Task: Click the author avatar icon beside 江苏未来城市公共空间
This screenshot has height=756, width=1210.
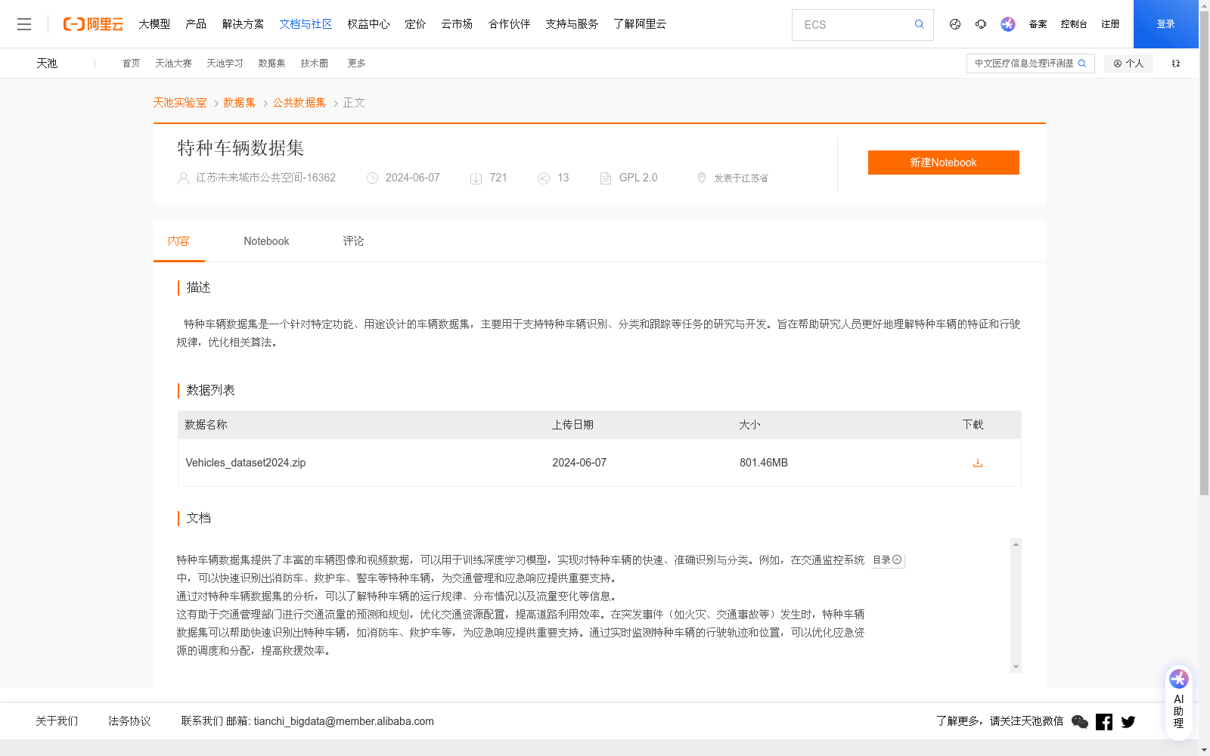Action: (183, 178)
